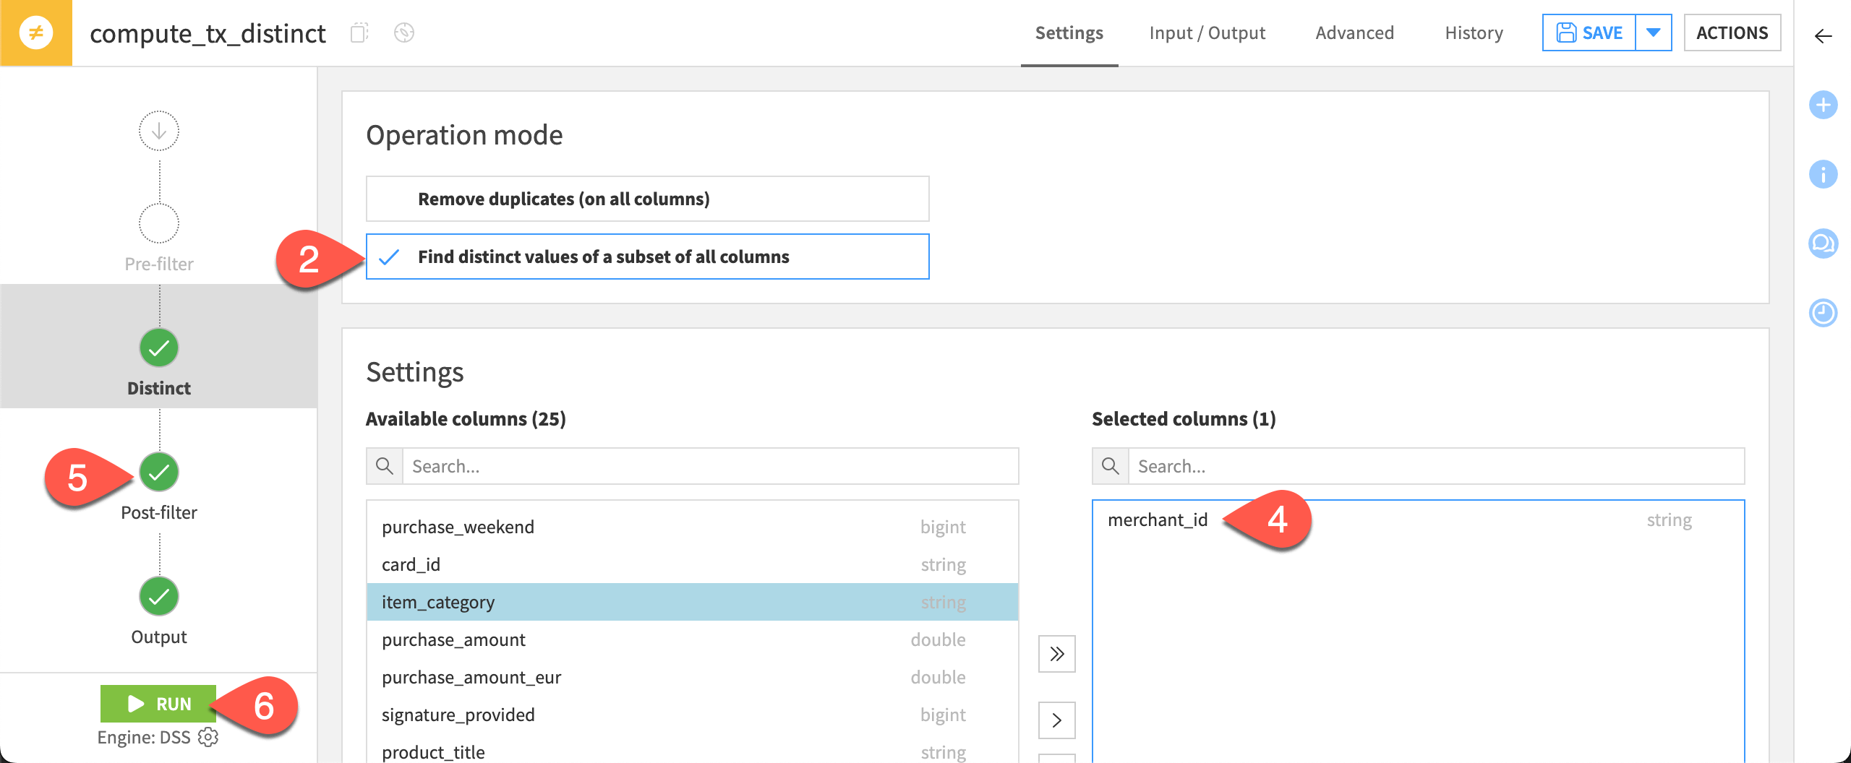Open the SAVE dropdown arrow

point(1653,33)
